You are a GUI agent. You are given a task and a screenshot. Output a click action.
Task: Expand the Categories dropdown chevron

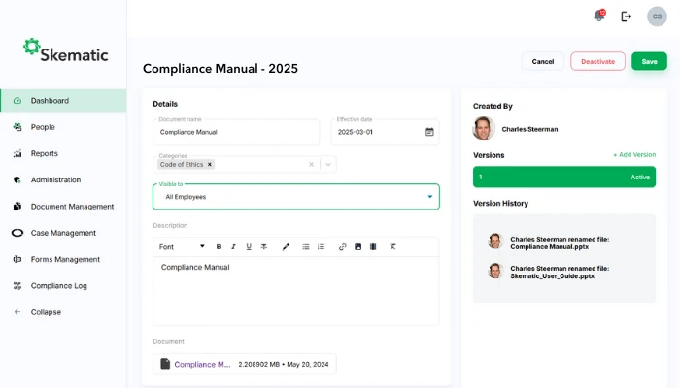[x=328, y=164]
